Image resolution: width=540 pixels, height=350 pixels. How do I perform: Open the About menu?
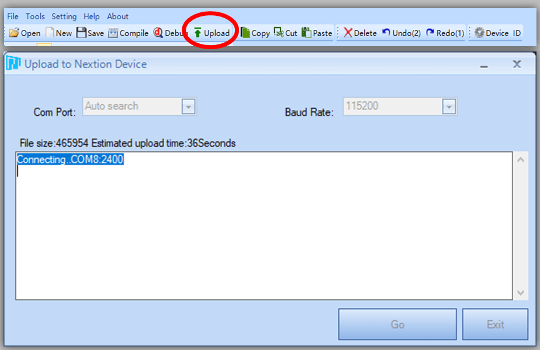click(x=118, y=16)
